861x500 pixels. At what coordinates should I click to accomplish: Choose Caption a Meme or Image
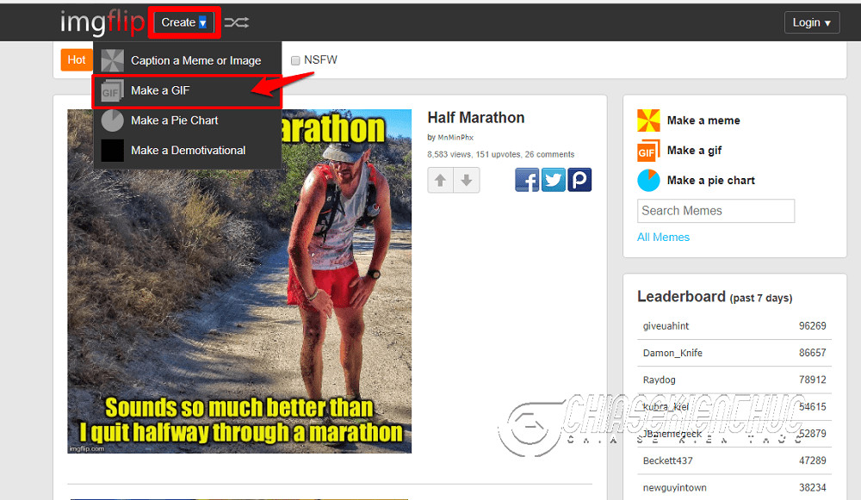195,60
